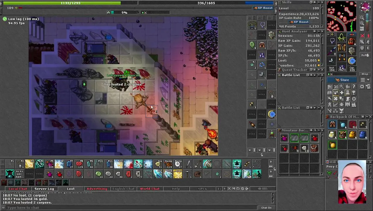The image size is (373, 211).
Task: Use the F4 haste running spell hotkey
Action: click(39, 164)
